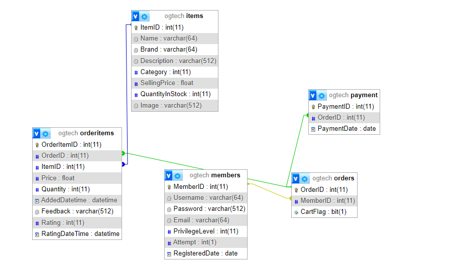Select 'MemberID : int(11)' row in orders
The height and width of the screenshot is (267, 458).
(324, 201)
